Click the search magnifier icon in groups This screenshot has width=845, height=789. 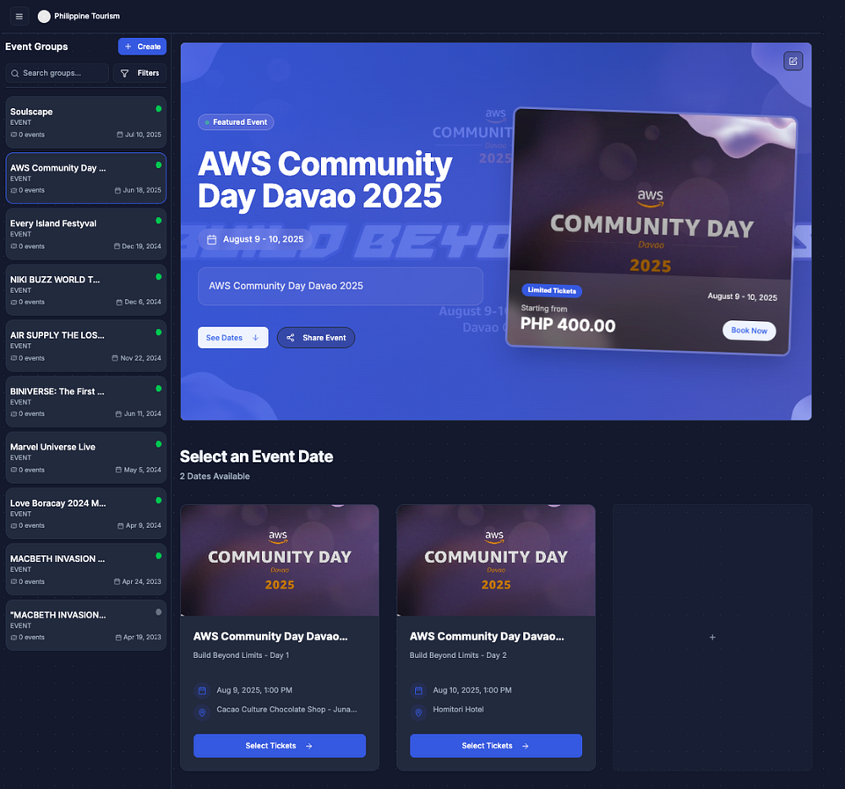coord(15,73)
